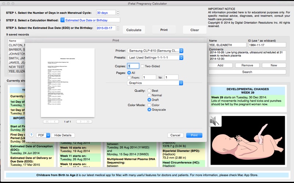Click the Add record button

click(220, 65)
